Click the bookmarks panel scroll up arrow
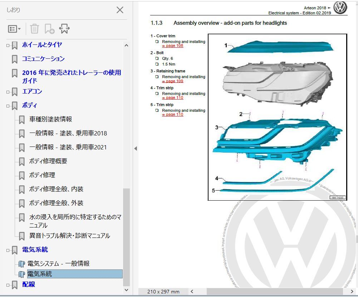The image size is (358, 297). tap(127, 45)
